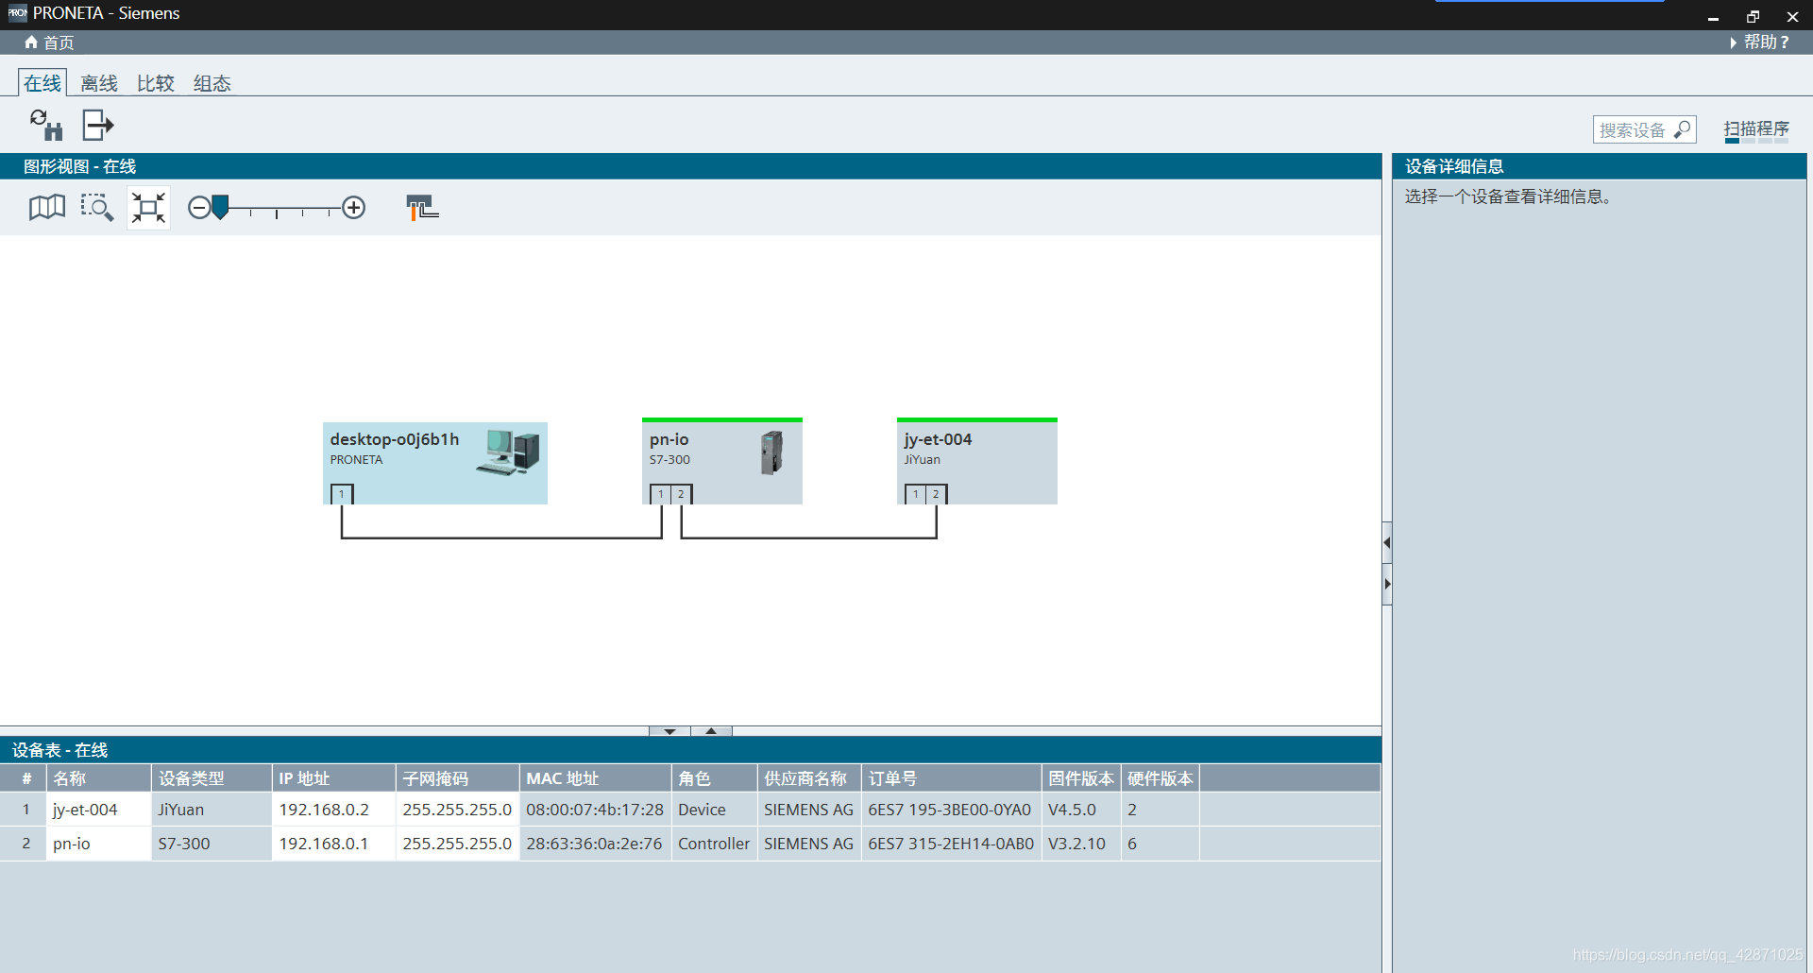The image size is (1813, 973).
Task: Restore down the PRONETA window
Action: point(1753,16)
